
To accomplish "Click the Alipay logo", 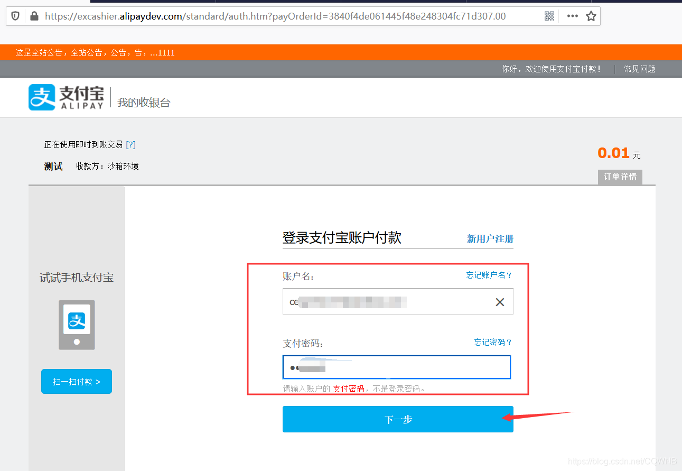I will click(x=66, y=97).
